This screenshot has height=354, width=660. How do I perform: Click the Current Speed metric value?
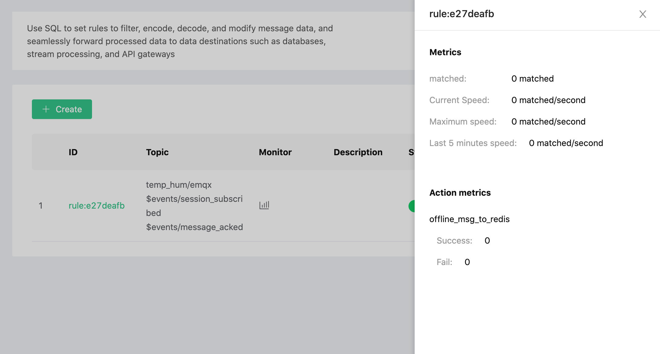pyautogui.click(x=548, y=100)
